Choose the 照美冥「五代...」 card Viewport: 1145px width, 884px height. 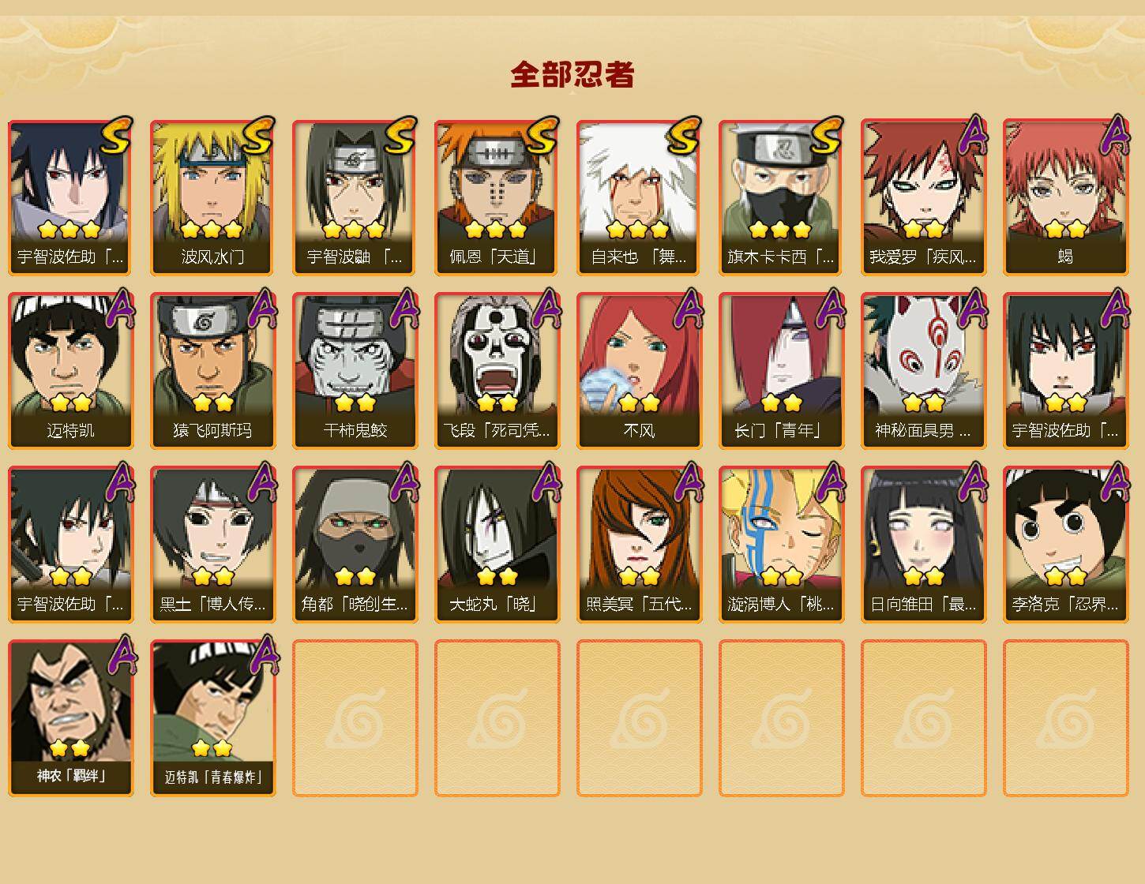pos(640,545)
